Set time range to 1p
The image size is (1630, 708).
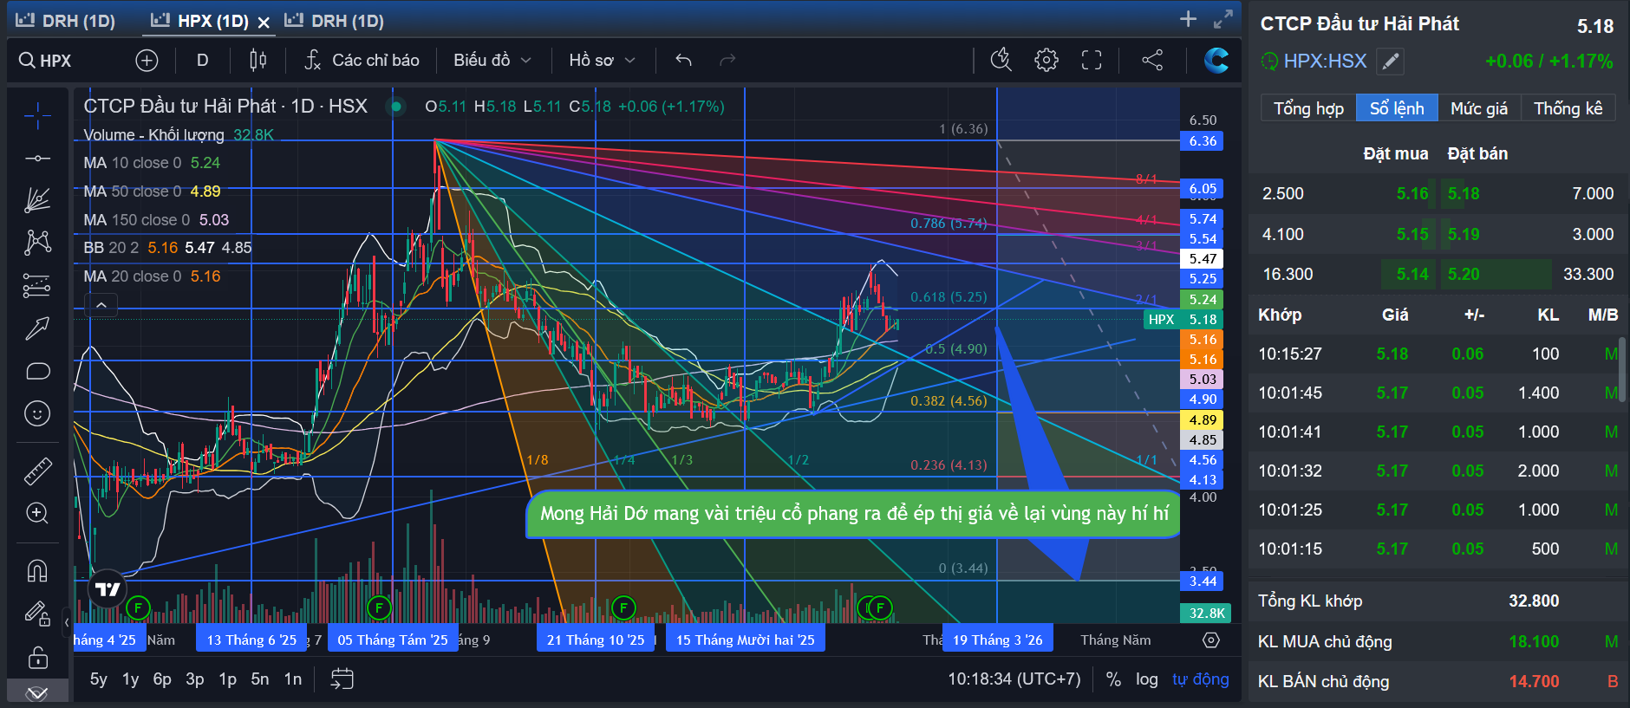pos(227,679)
